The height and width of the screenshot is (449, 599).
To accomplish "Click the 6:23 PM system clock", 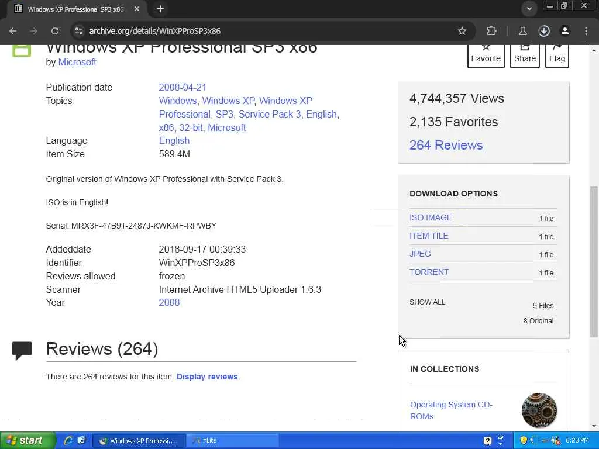I will 577,441.
